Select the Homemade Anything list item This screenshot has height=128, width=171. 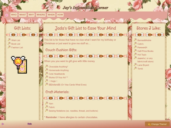(59, 70)
